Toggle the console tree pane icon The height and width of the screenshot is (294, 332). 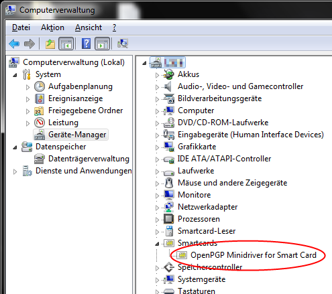click(66, 44)
